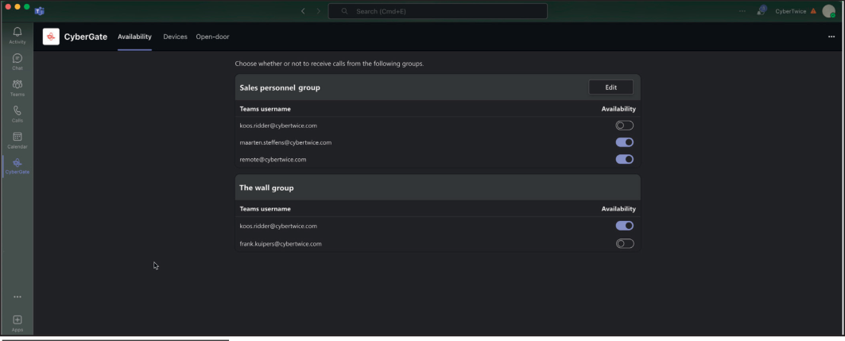Click the CyberGate logo in header

[51, 37]
